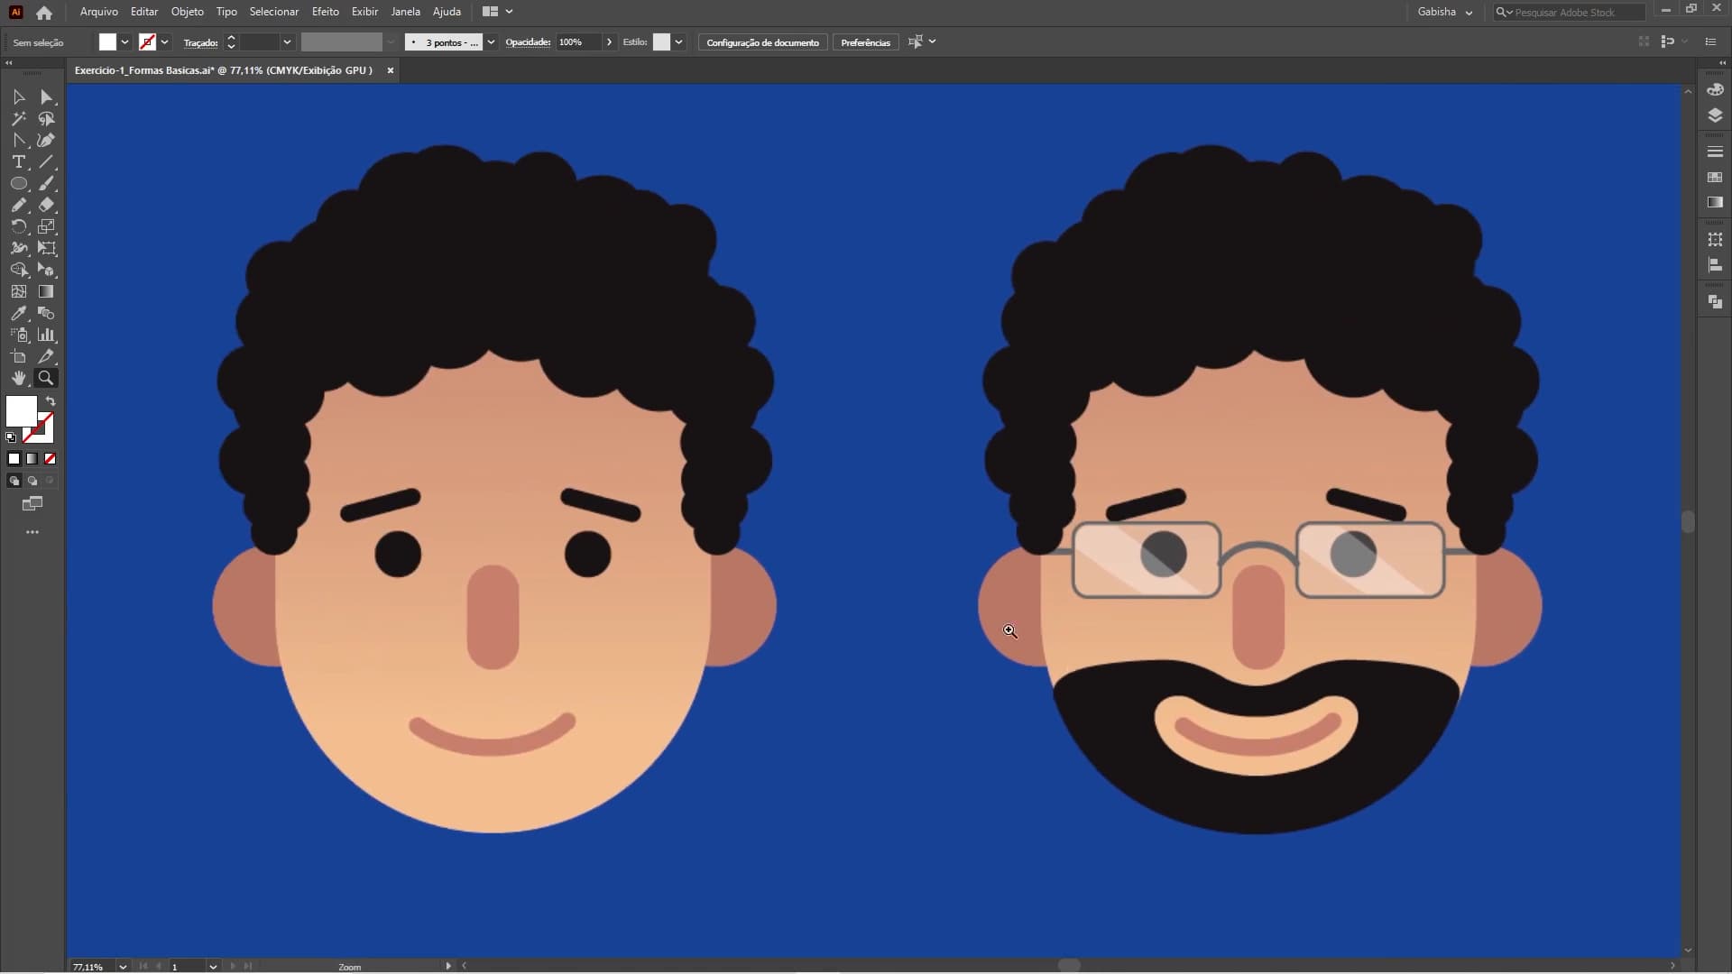Swap fill and stroke colors
The height and width of the screenshot is (974, 1732).
51,401
